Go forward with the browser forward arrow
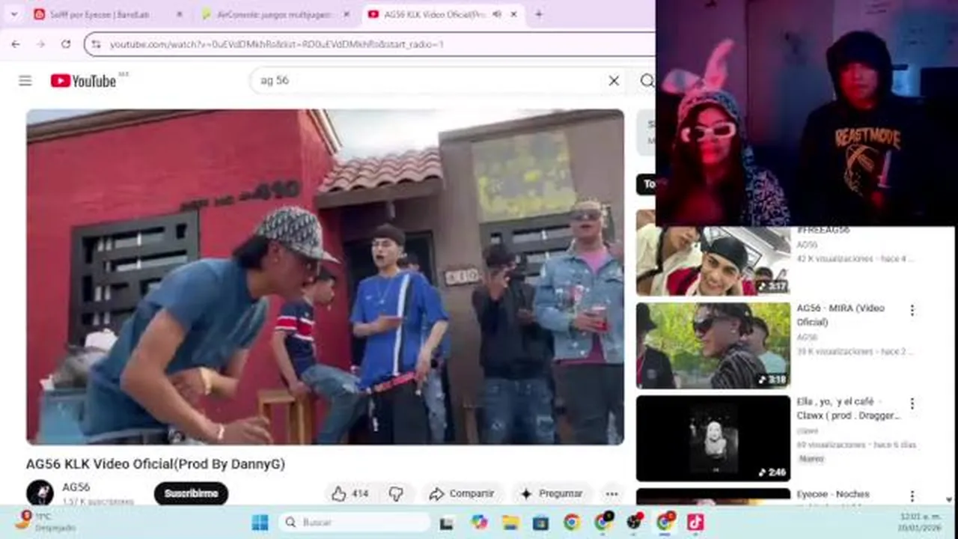This screenshot has height=539, width=958. pyautogui.click(x=40, y=44)
